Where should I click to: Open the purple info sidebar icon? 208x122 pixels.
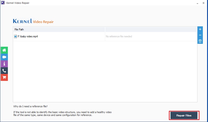[4, 64]
